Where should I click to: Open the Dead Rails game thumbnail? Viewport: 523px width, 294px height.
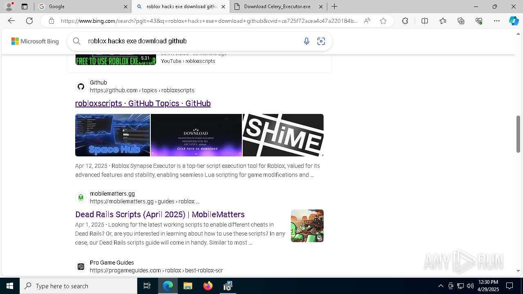click(307, 226)
